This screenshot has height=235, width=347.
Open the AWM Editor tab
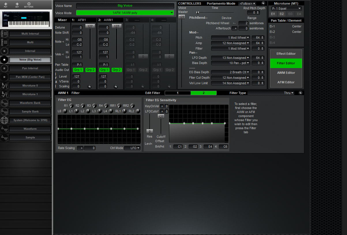tap(286, 73)
